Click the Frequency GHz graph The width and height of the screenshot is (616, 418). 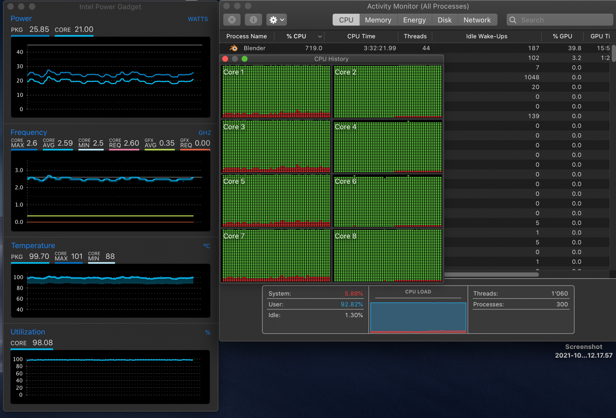[111, 191]
